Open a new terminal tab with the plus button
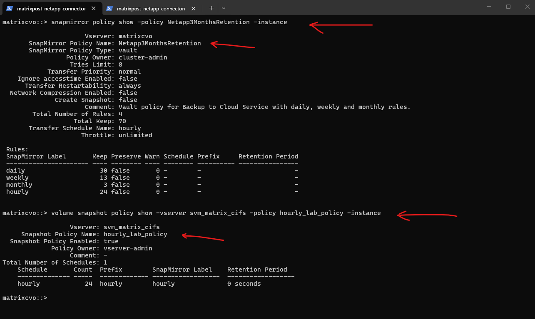Screen dimensions: 535x319 pyautogui.click(x=211, y=8)
